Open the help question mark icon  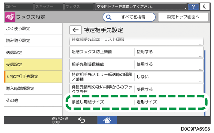pos(193,6)
